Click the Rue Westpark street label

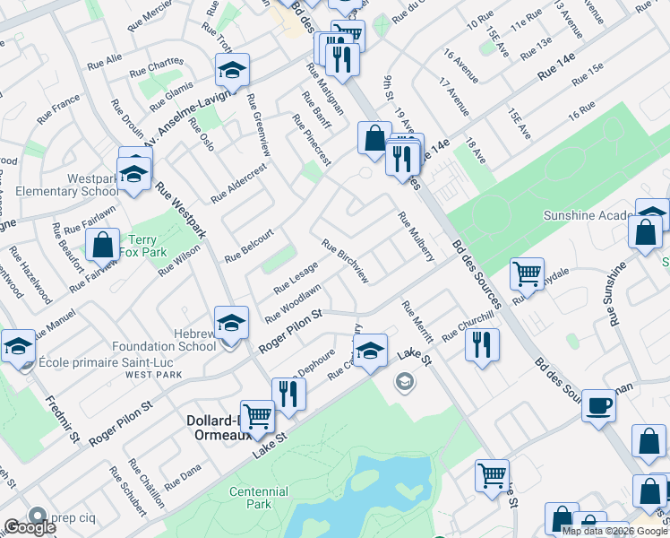pyautogui.click(x=180, y=210)
